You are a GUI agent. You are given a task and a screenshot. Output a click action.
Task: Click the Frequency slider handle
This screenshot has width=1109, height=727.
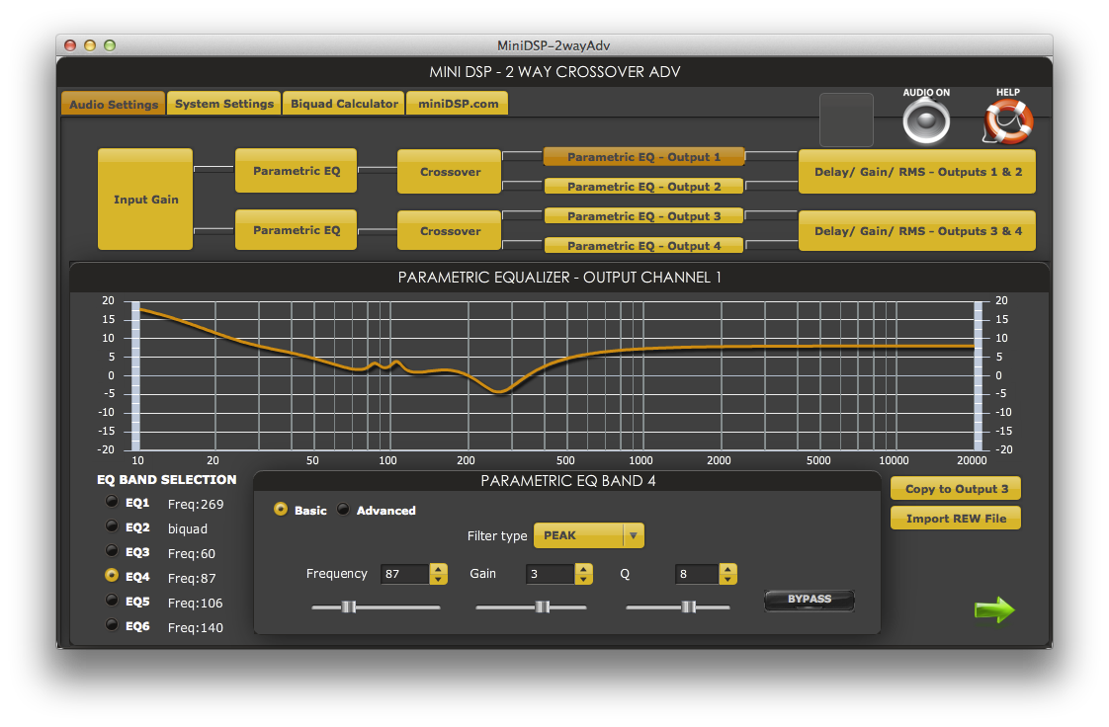348,606
